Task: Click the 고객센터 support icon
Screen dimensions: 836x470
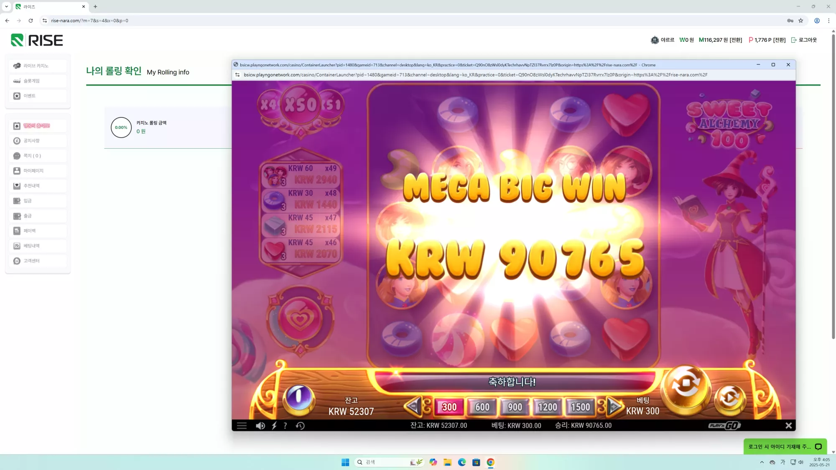Action: [17, 261]
